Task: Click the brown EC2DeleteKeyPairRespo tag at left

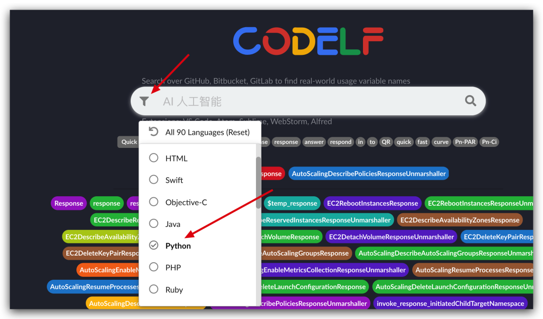Action: (x=101, y=253)
